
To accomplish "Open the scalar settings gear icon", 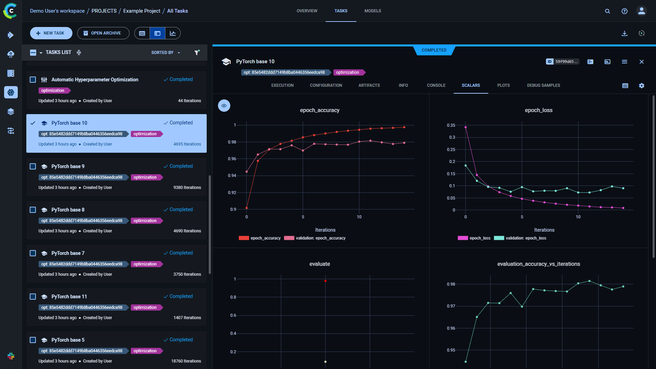I will coord(641,86).
